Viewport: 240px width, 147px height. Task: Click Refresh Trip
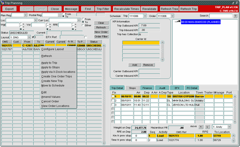click(x=188, y=9)
